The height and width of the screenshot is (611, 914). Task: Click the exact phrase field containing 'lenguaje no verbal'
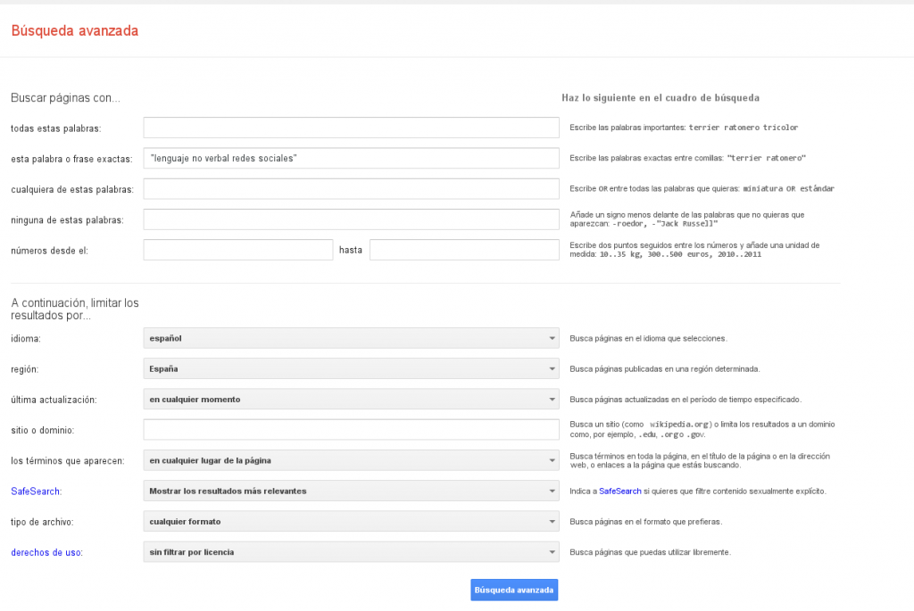click(x=351, y=158)
